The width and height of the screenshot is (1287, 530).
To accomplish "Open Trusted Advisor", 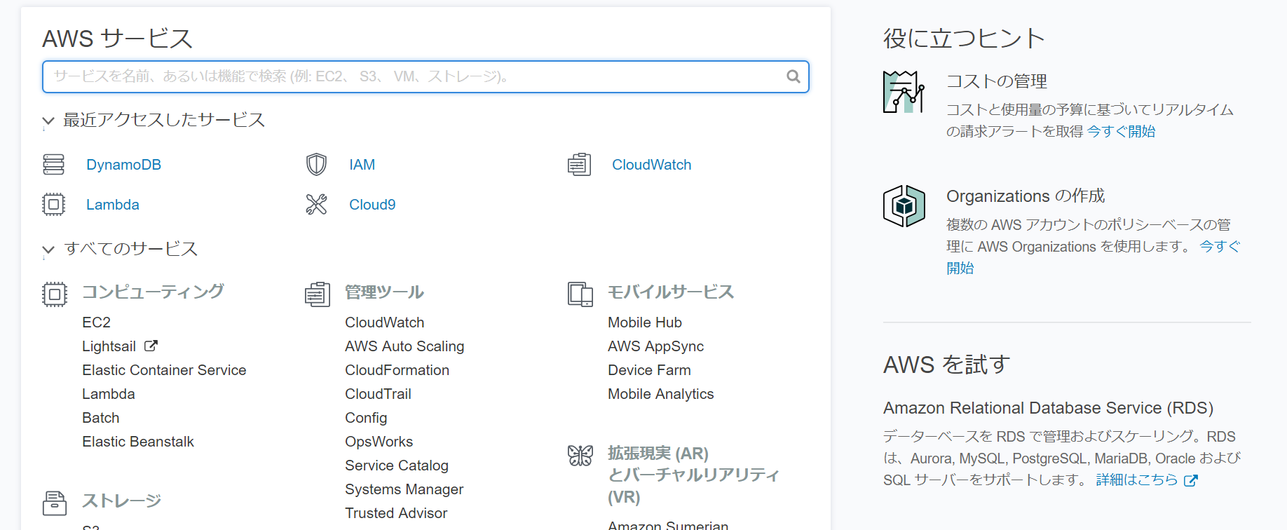I will pos(396,513).
